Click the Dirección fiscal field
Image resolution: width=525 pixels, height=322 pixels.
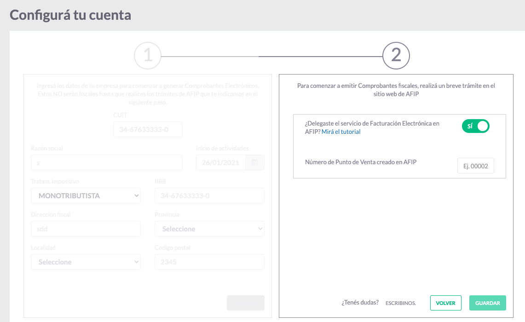tap(86, 229)
